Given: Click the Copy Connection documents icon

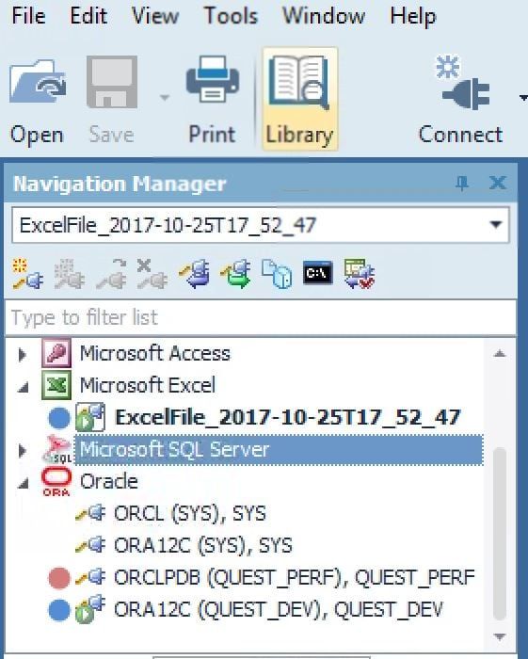Looking at the screenshot, I should click(x=277, y=274).
